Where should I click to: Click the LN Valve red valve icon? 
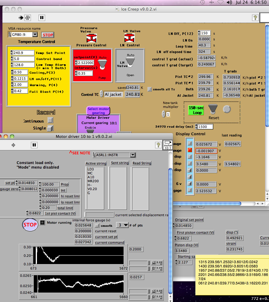[130, 38]
